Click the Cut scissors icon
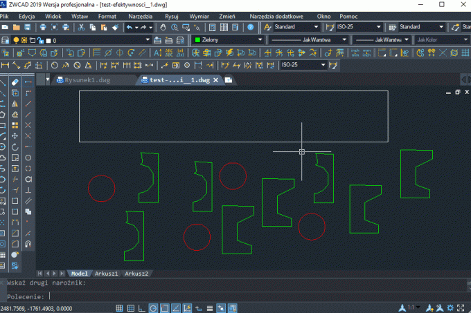The image size is (471, 313). 81,27
